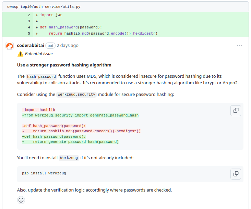The width and height of the screenshot is (251, 209).
Task: Click the "Potential issue" label text
Action: point(39,54)
